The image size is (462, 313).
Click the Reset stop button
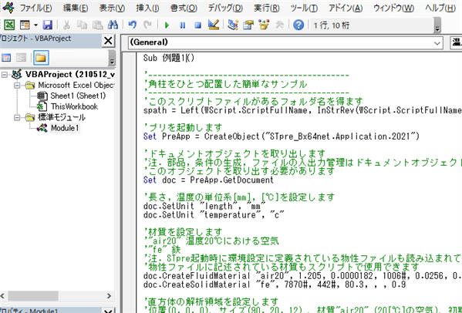click(x=198, y=25)
